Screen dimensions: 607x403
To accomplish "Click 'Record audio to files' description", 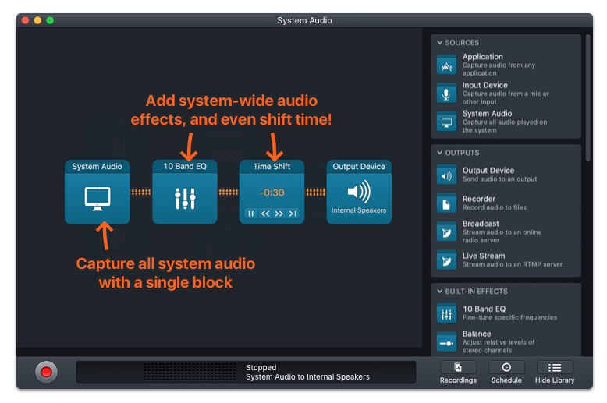I will (495, 207).
